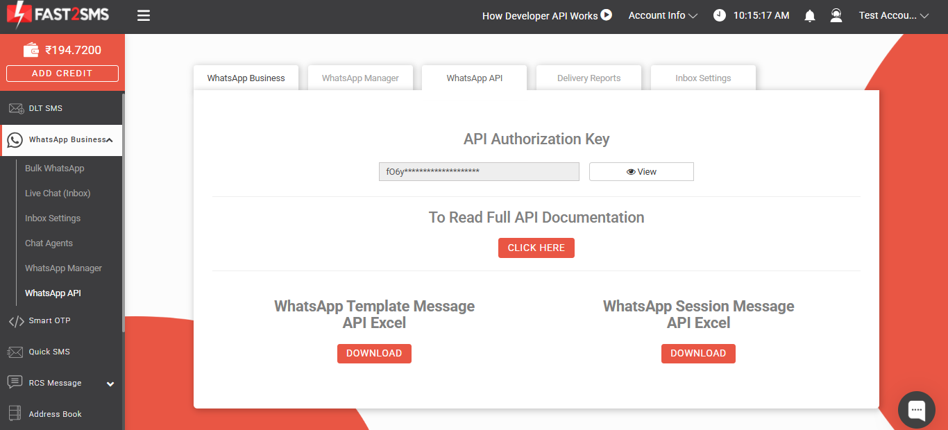The width and height of the screenshot is (948, 430).
Task: Click the RCS Message chat icon
Action: pos(15,383)
